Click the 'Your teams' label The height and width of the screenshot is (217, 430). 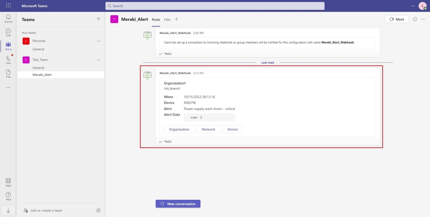coord(29,33)
